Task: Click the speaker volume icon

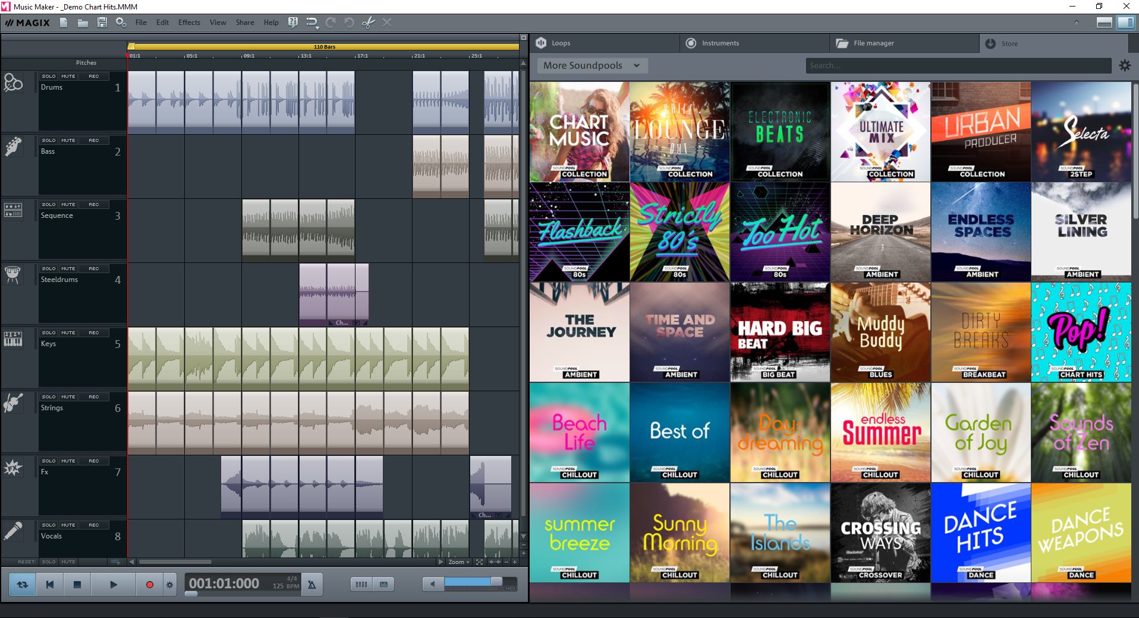Action: coord(433,584)
